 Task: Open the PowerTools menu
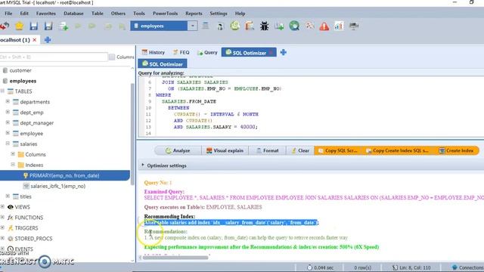coord(165,14)
